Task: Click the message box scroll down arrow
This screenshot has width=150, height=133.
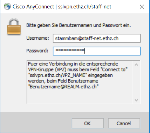Action: (136, 100)
